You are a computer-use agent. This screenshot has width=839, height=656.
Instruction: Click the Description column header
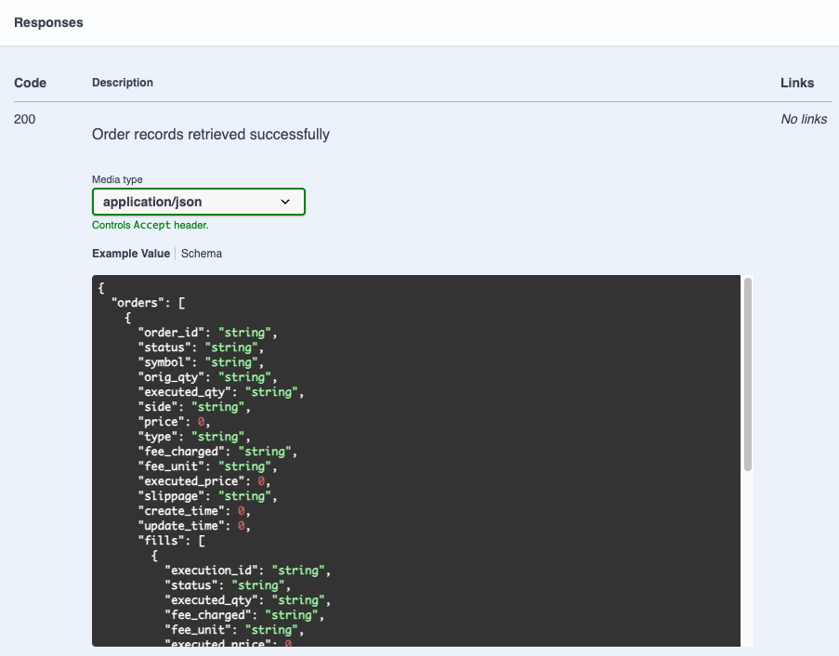[123, 83]
